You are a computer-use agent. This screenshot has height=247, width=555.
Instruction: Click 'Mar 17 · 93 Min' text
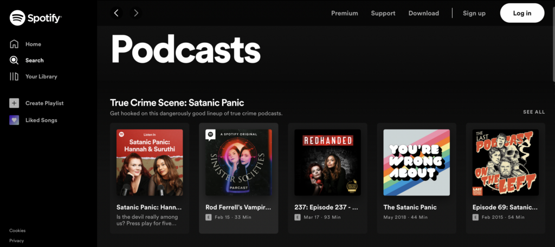pyautogui.click(x=322, y=217)
